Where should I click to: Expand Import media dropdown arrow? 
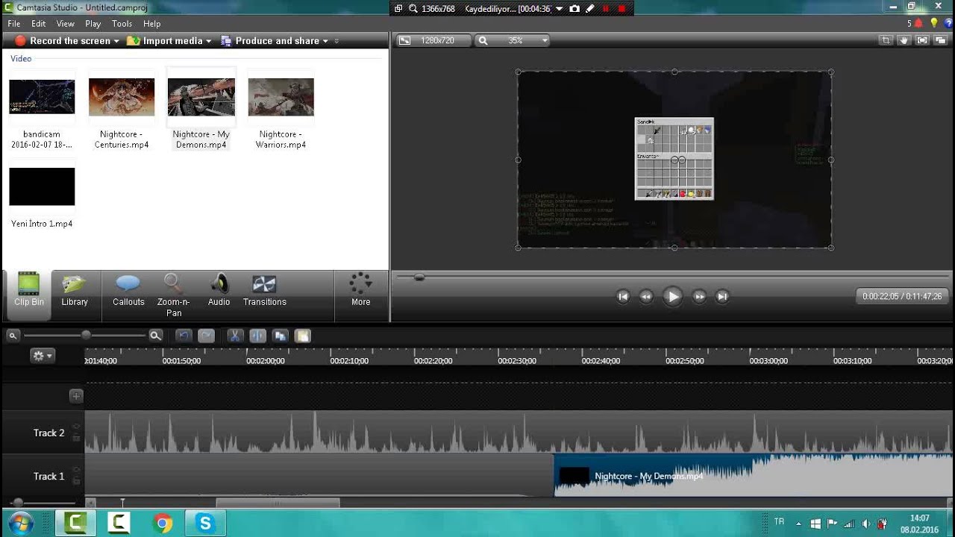(x=208, y=41)
